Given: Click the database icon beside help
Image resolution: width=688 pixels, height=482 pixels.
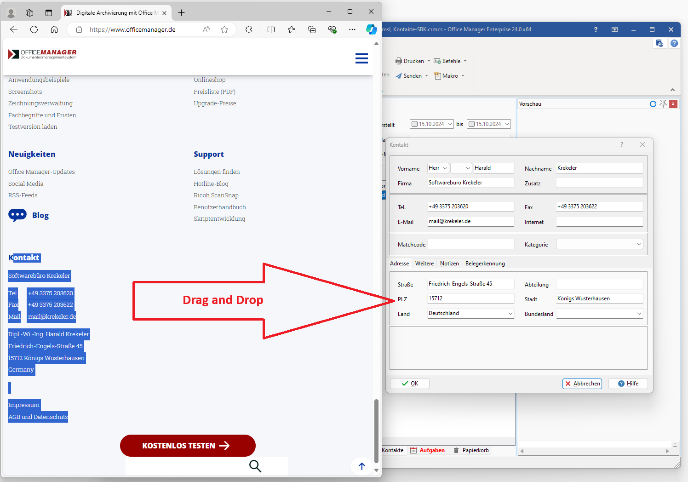Looking at the screenshot, I should pos(660,43).
